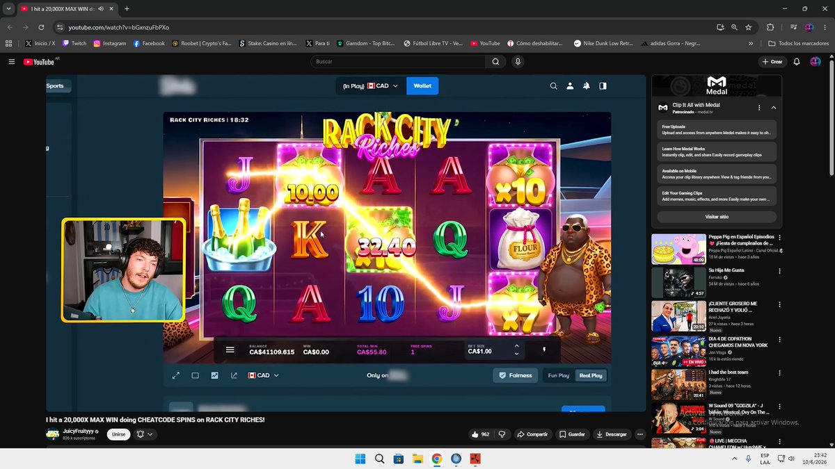This screenshot has height=469, width=835.
Task: Bookmark this page with the star icon
Action: [749, 27]
